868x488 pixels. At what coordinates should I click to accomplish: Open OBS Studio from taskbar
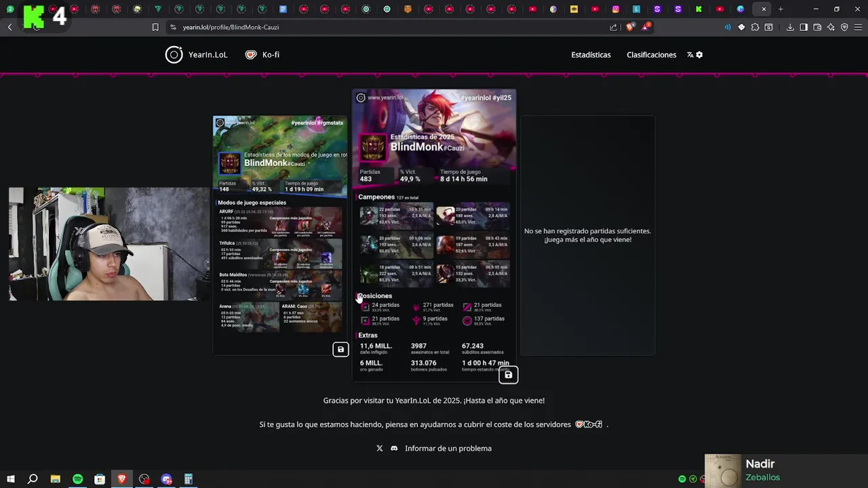[x=144, y=479]
